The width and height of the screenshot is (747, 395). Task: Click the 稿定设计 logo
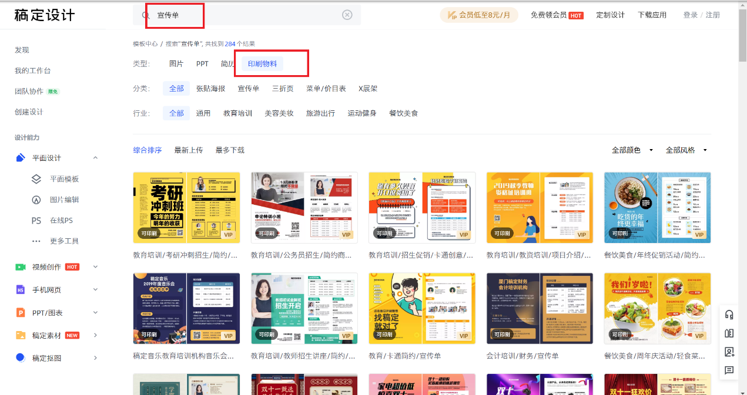click(45, 15)
